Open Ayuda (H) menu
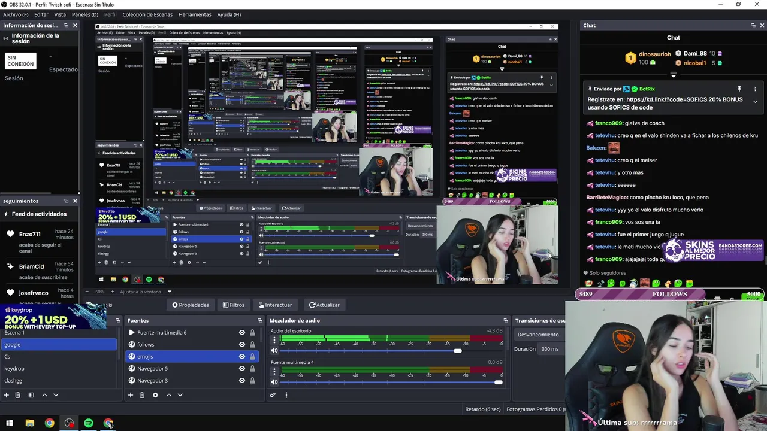 (229, 14)
